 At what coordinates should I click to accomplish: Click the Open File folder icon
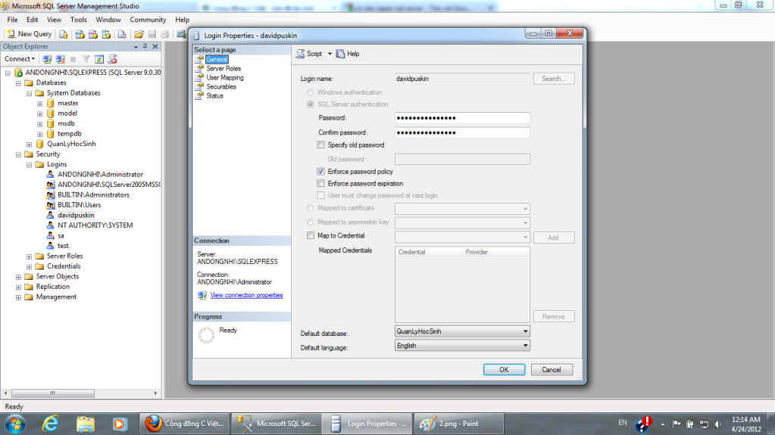[x=139, y=34]
